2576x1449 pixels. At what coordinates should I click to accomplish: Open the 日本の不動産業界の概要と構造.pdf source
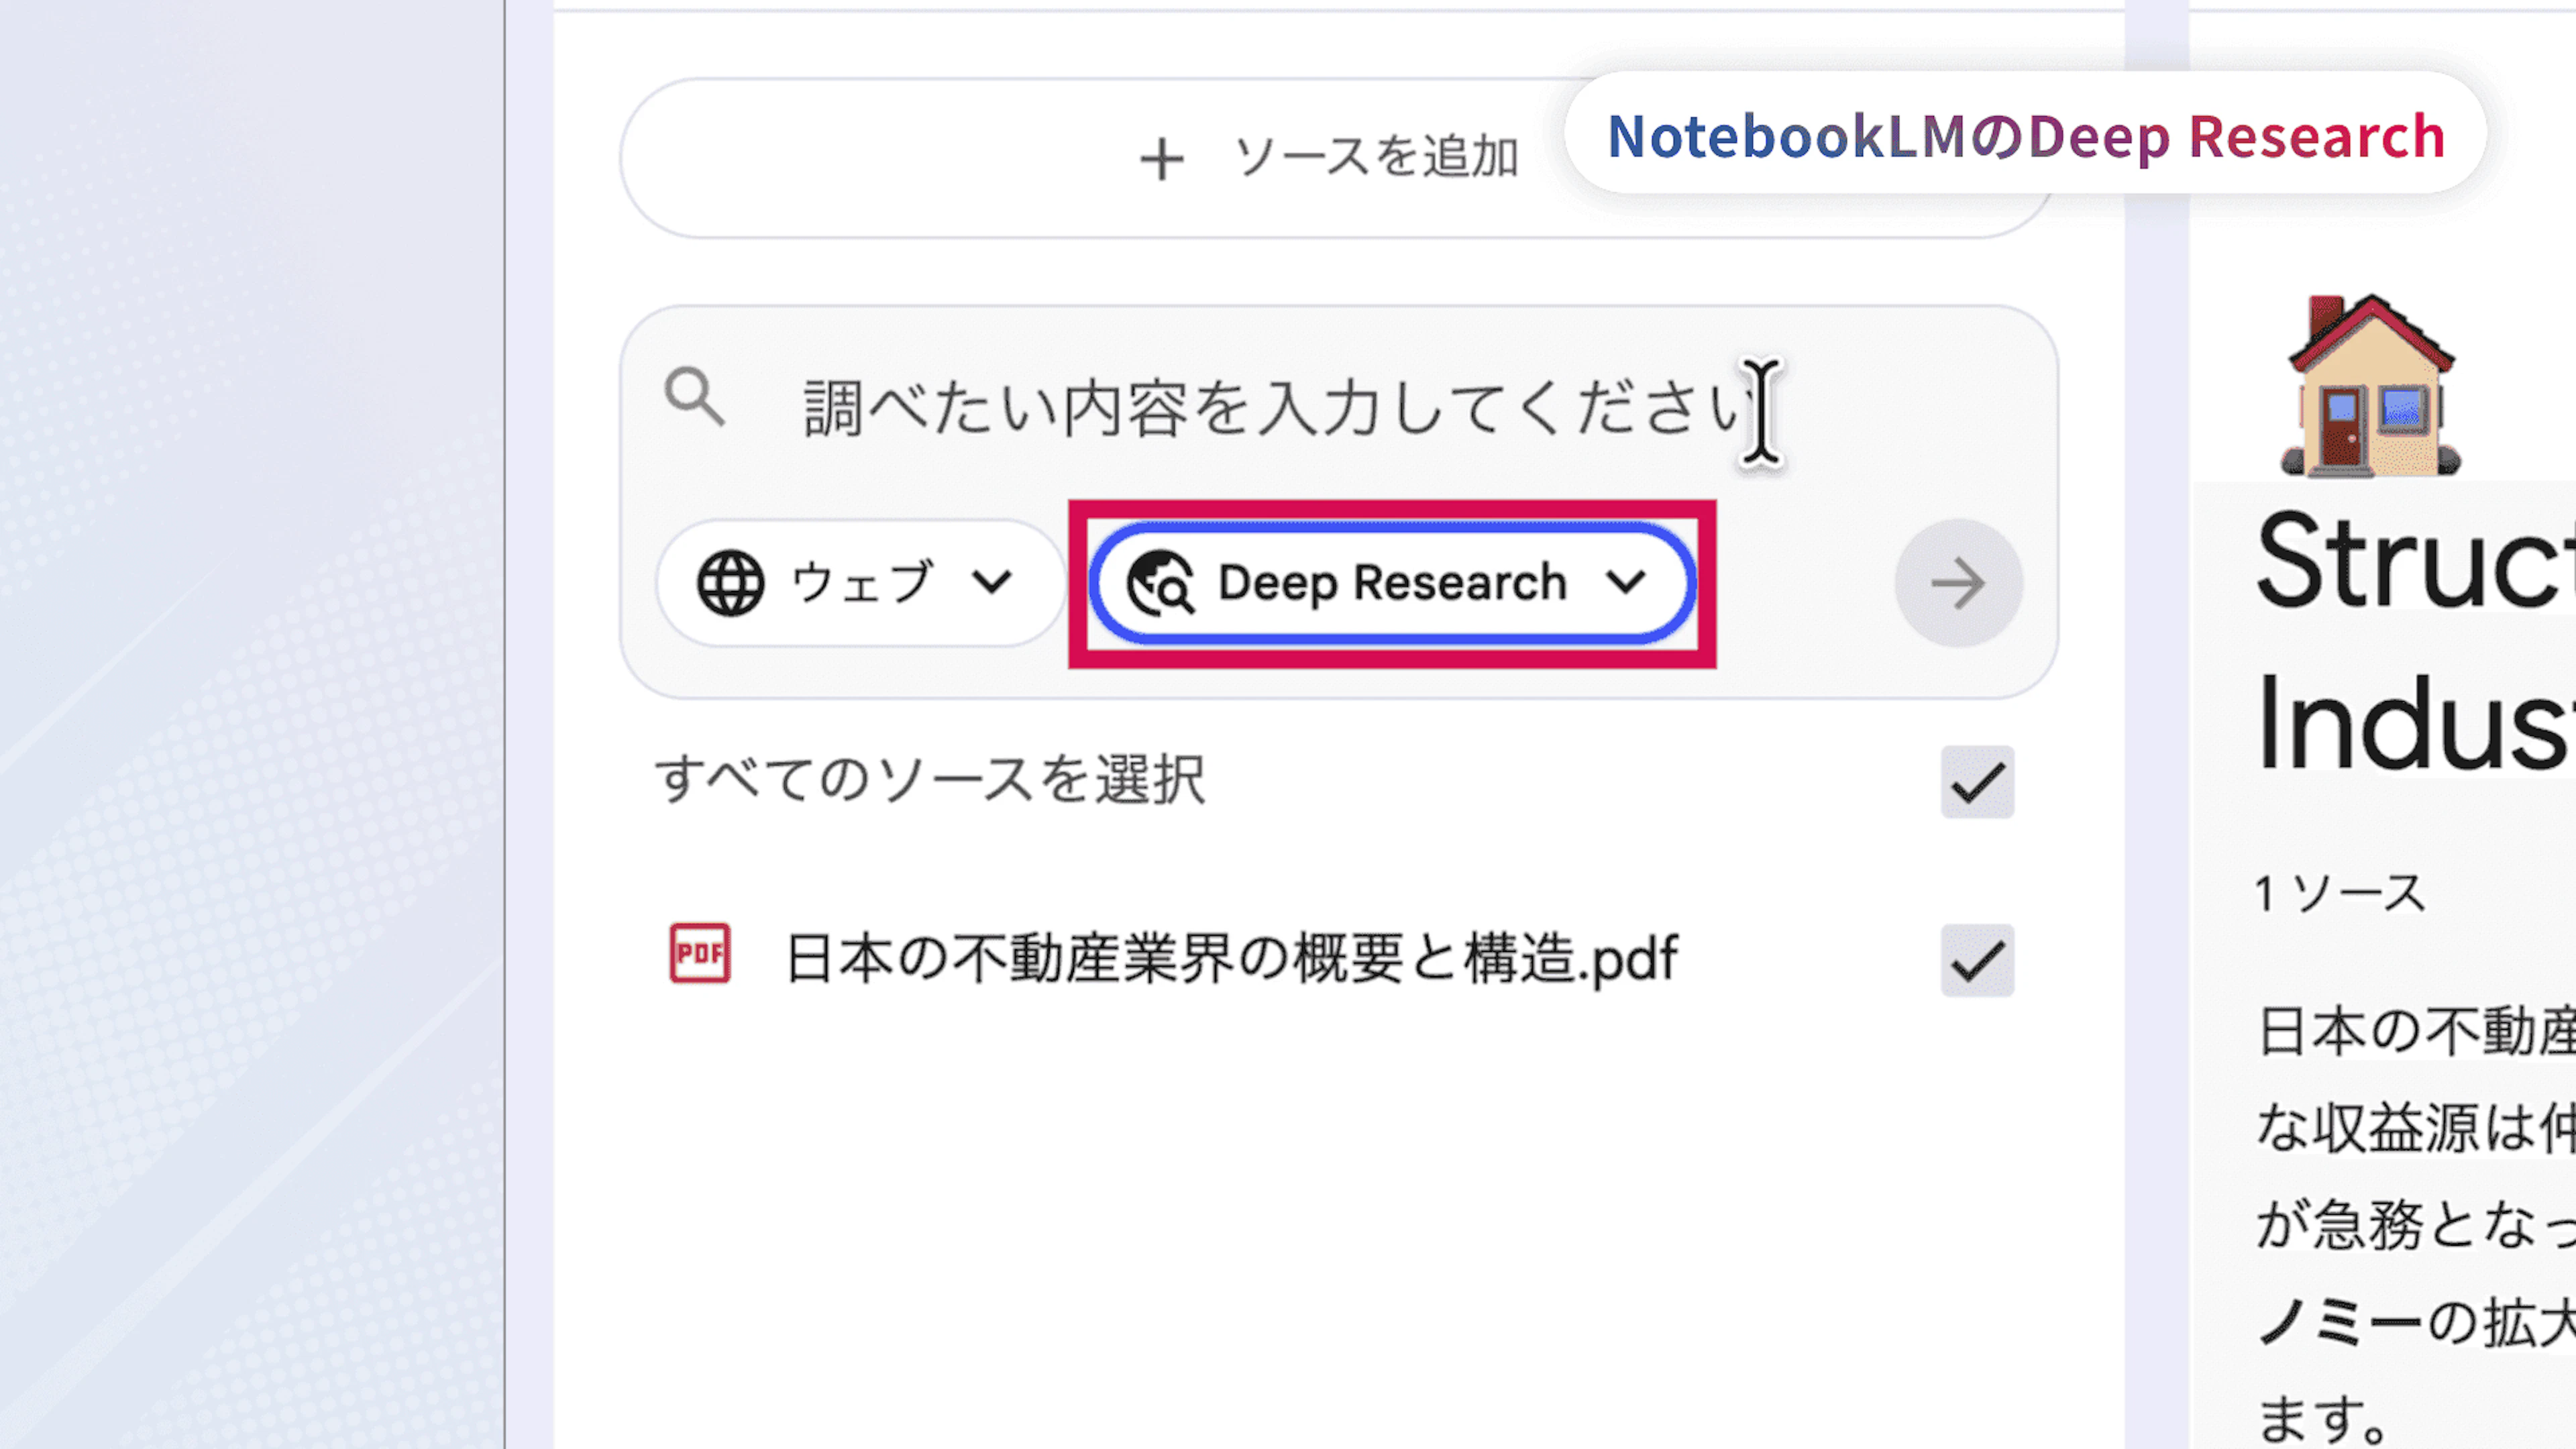[1230, 958]
